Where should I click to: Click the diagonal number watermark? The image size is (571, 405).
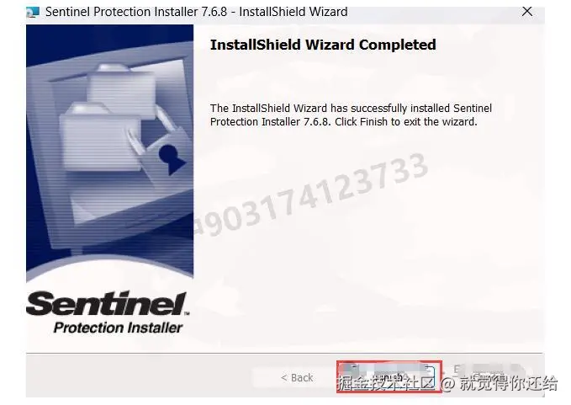coord(311,195)
